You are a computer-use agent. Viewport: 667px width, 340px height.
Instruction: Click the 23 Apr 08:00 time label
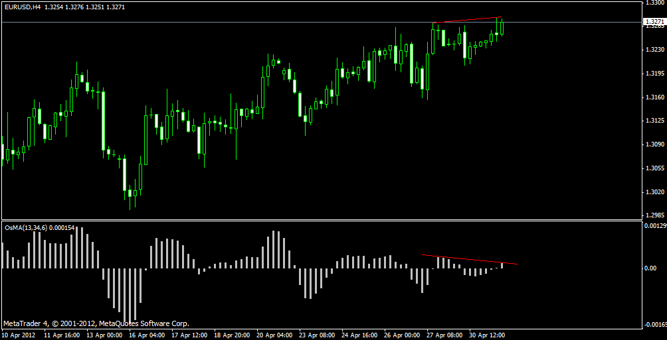tap(316, 335)
